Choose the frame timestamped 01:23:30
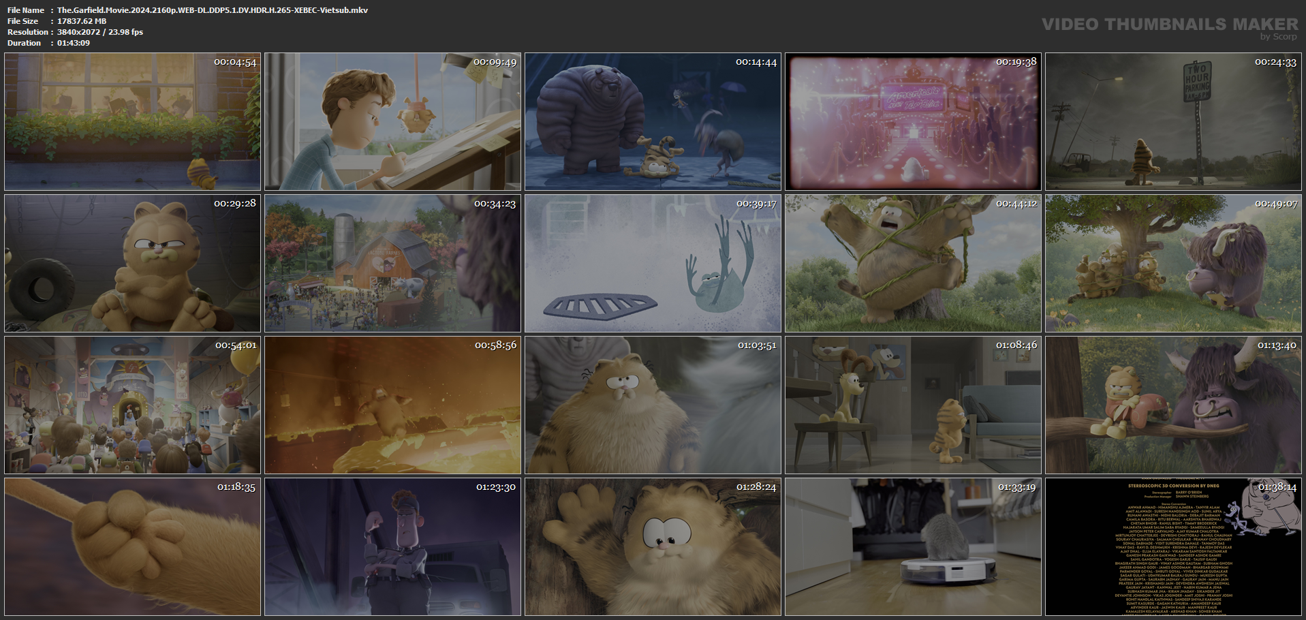Viewport: 1306px width, 620px height. click(x=392, y=546)
